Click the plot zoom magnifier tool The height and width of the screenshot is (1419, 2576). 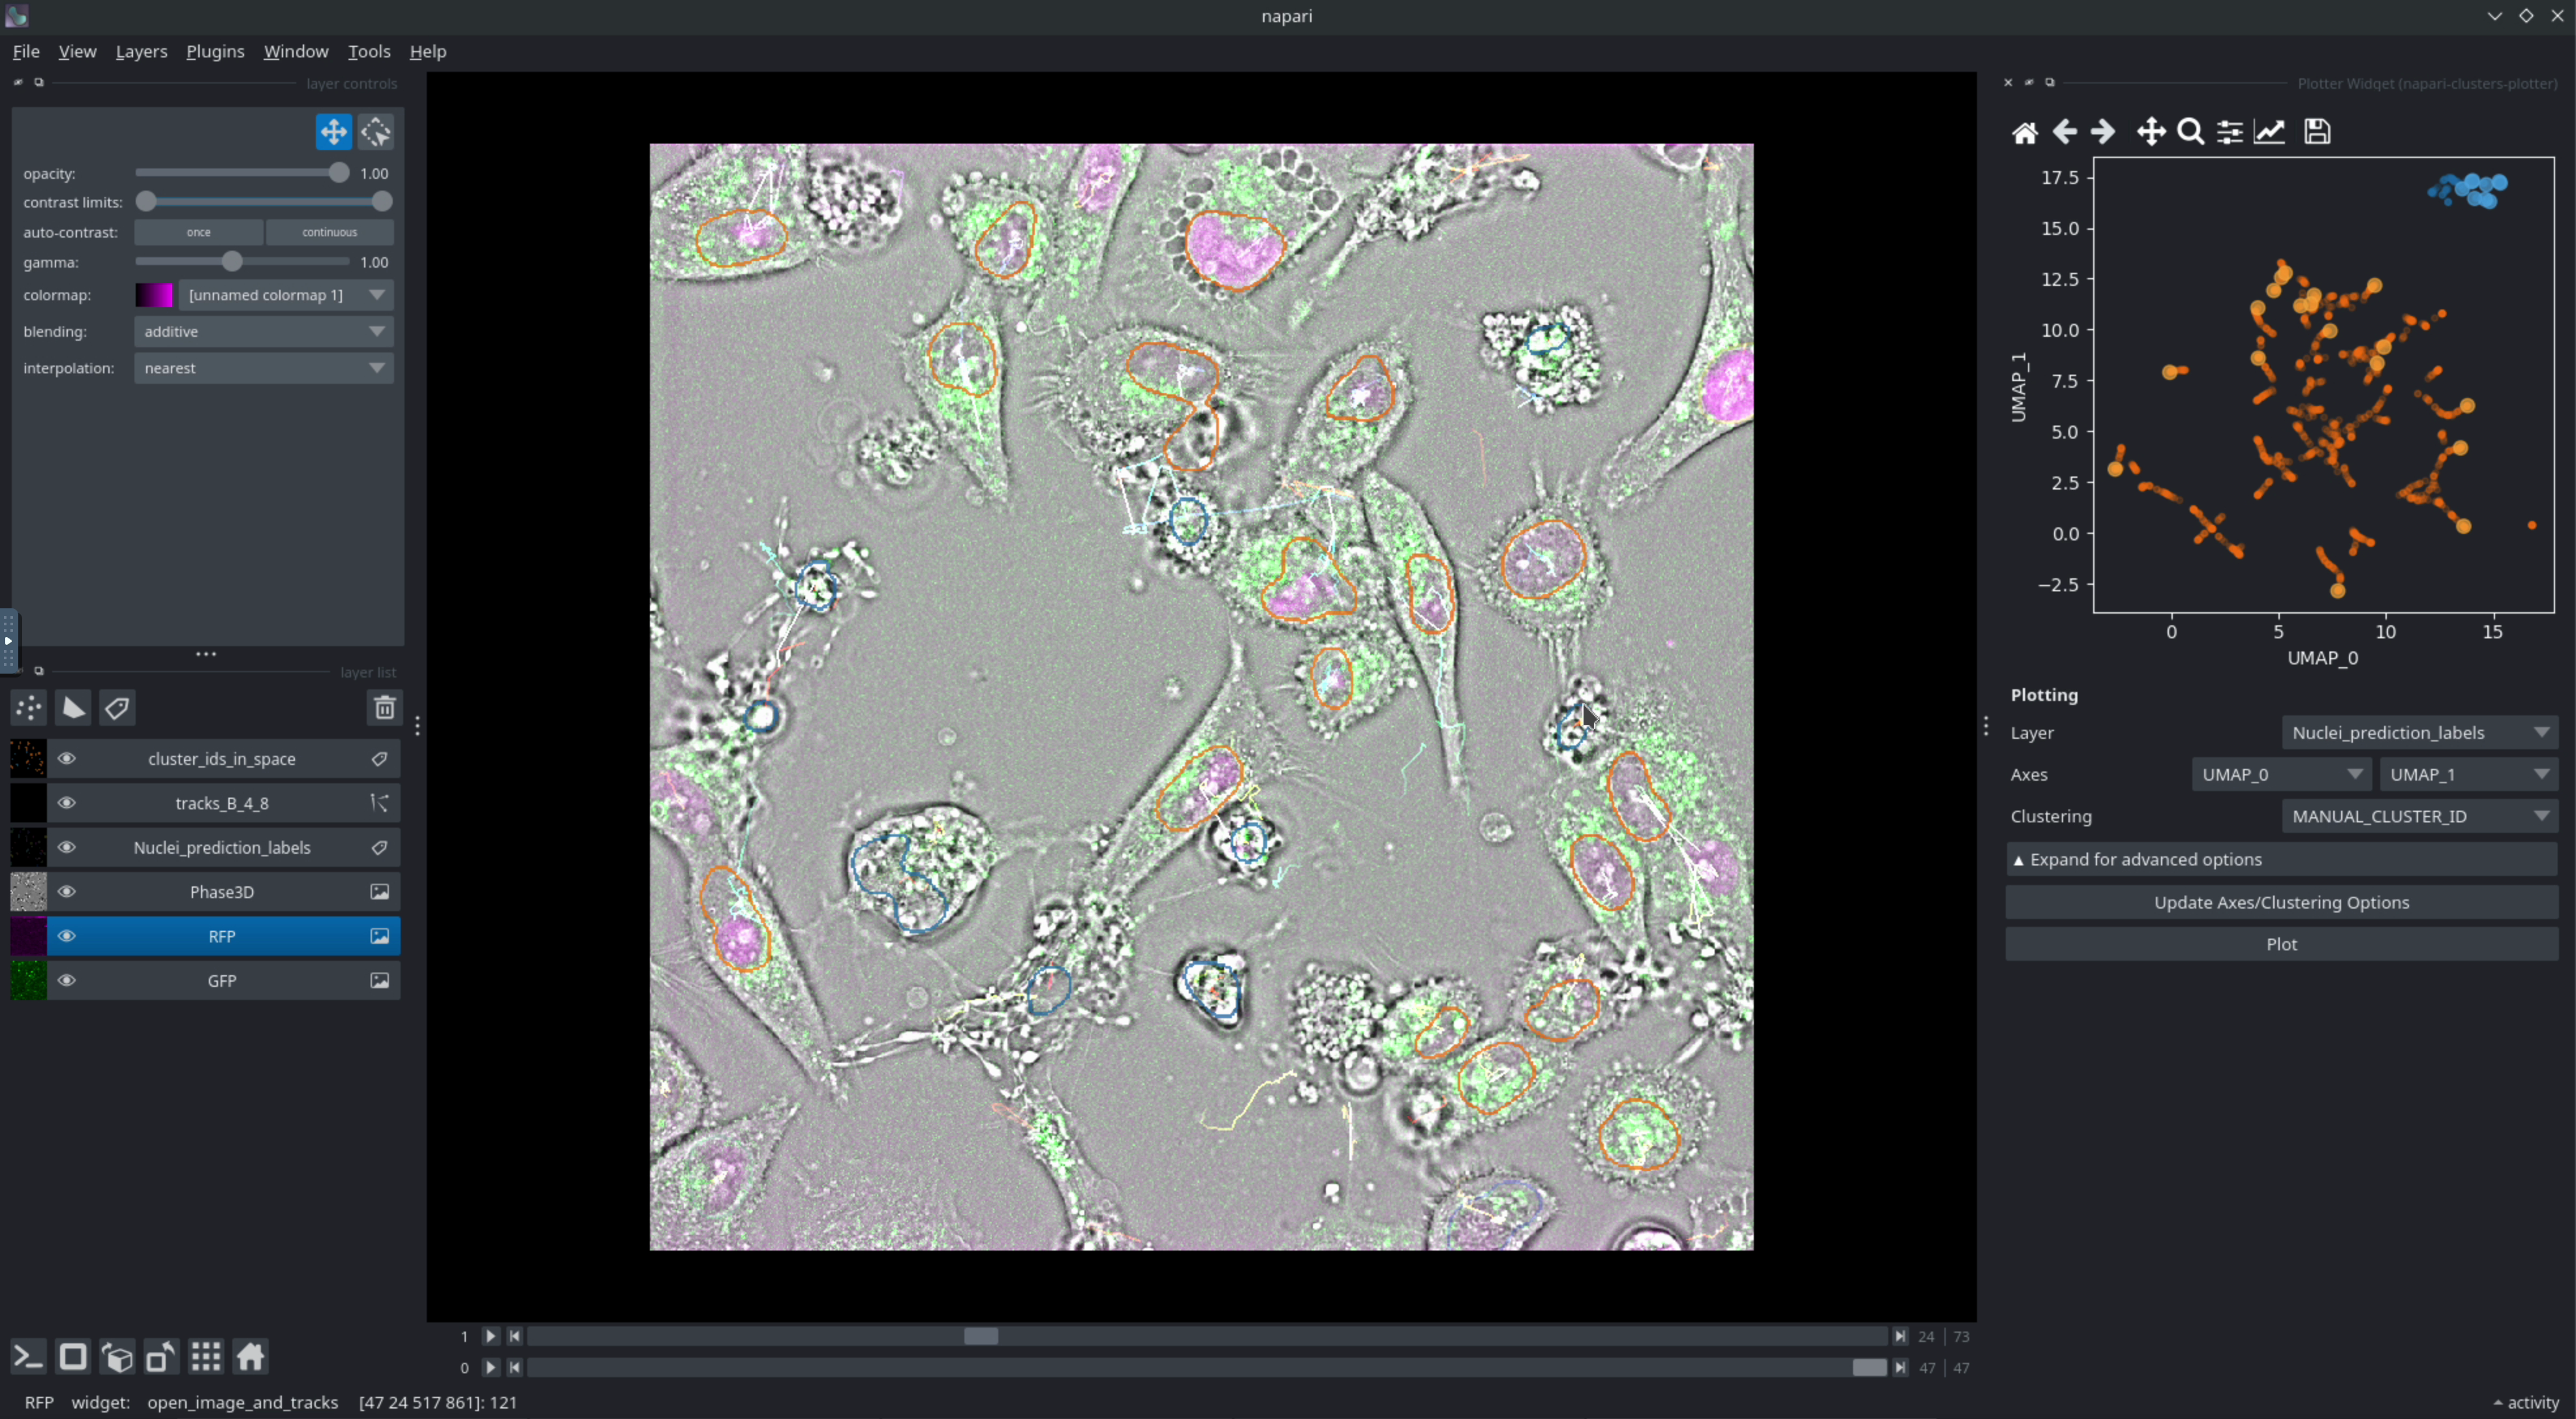(2190, 131)
